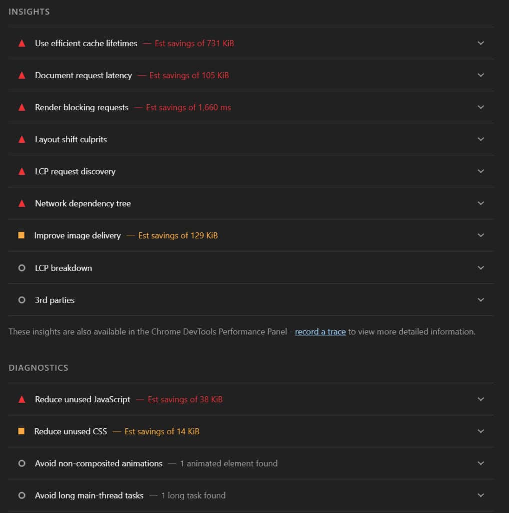Viewport: 509px width, 513px height.
Task: Click red triangle icon next to Document request latency
Action: 22,75
